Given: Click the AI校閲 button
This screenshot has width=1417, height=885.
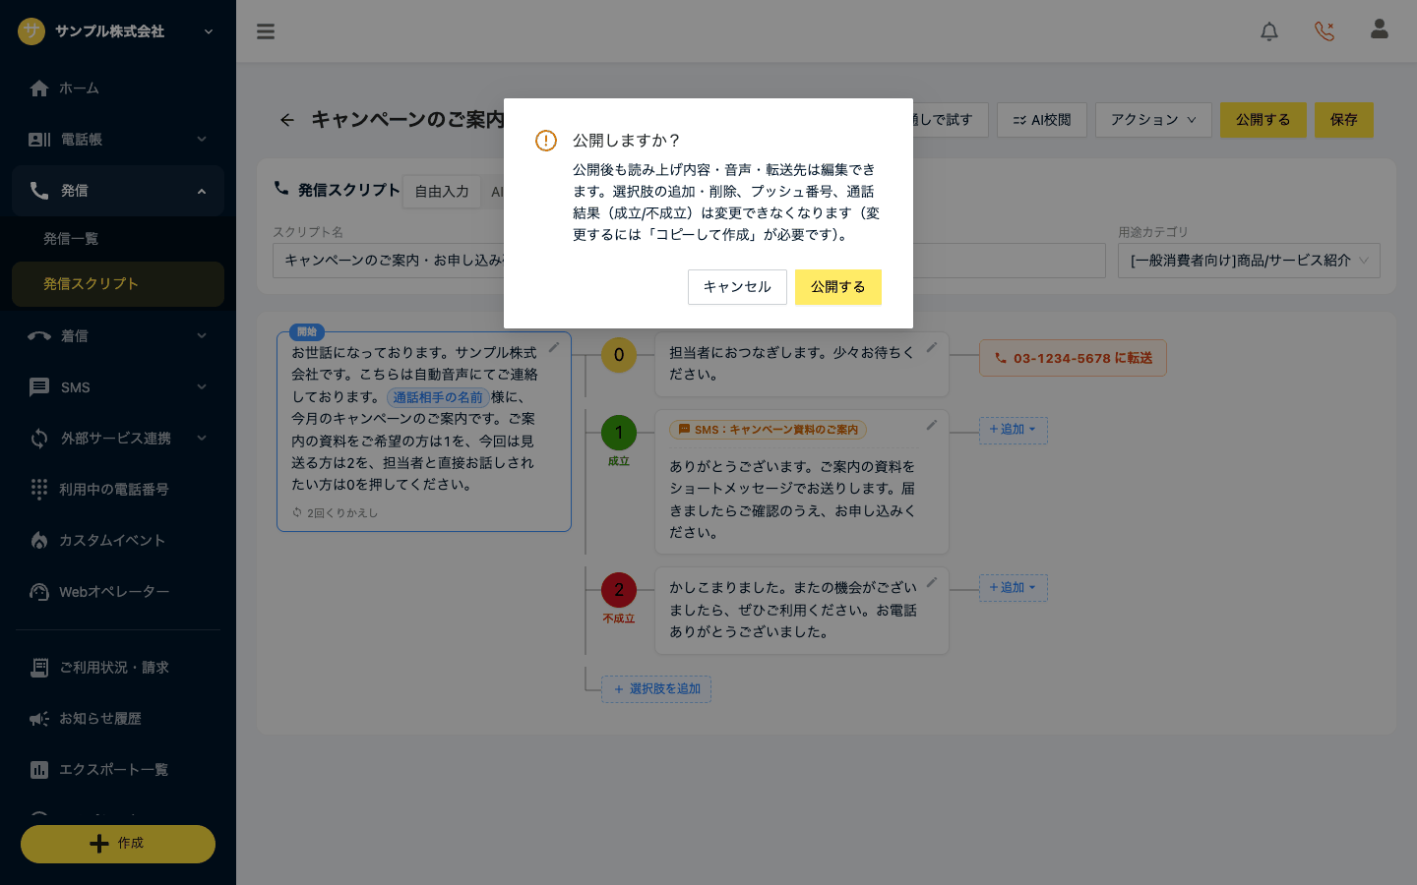Looking at the screenshot, I should pyautogui.click(x=1042, y=120).
